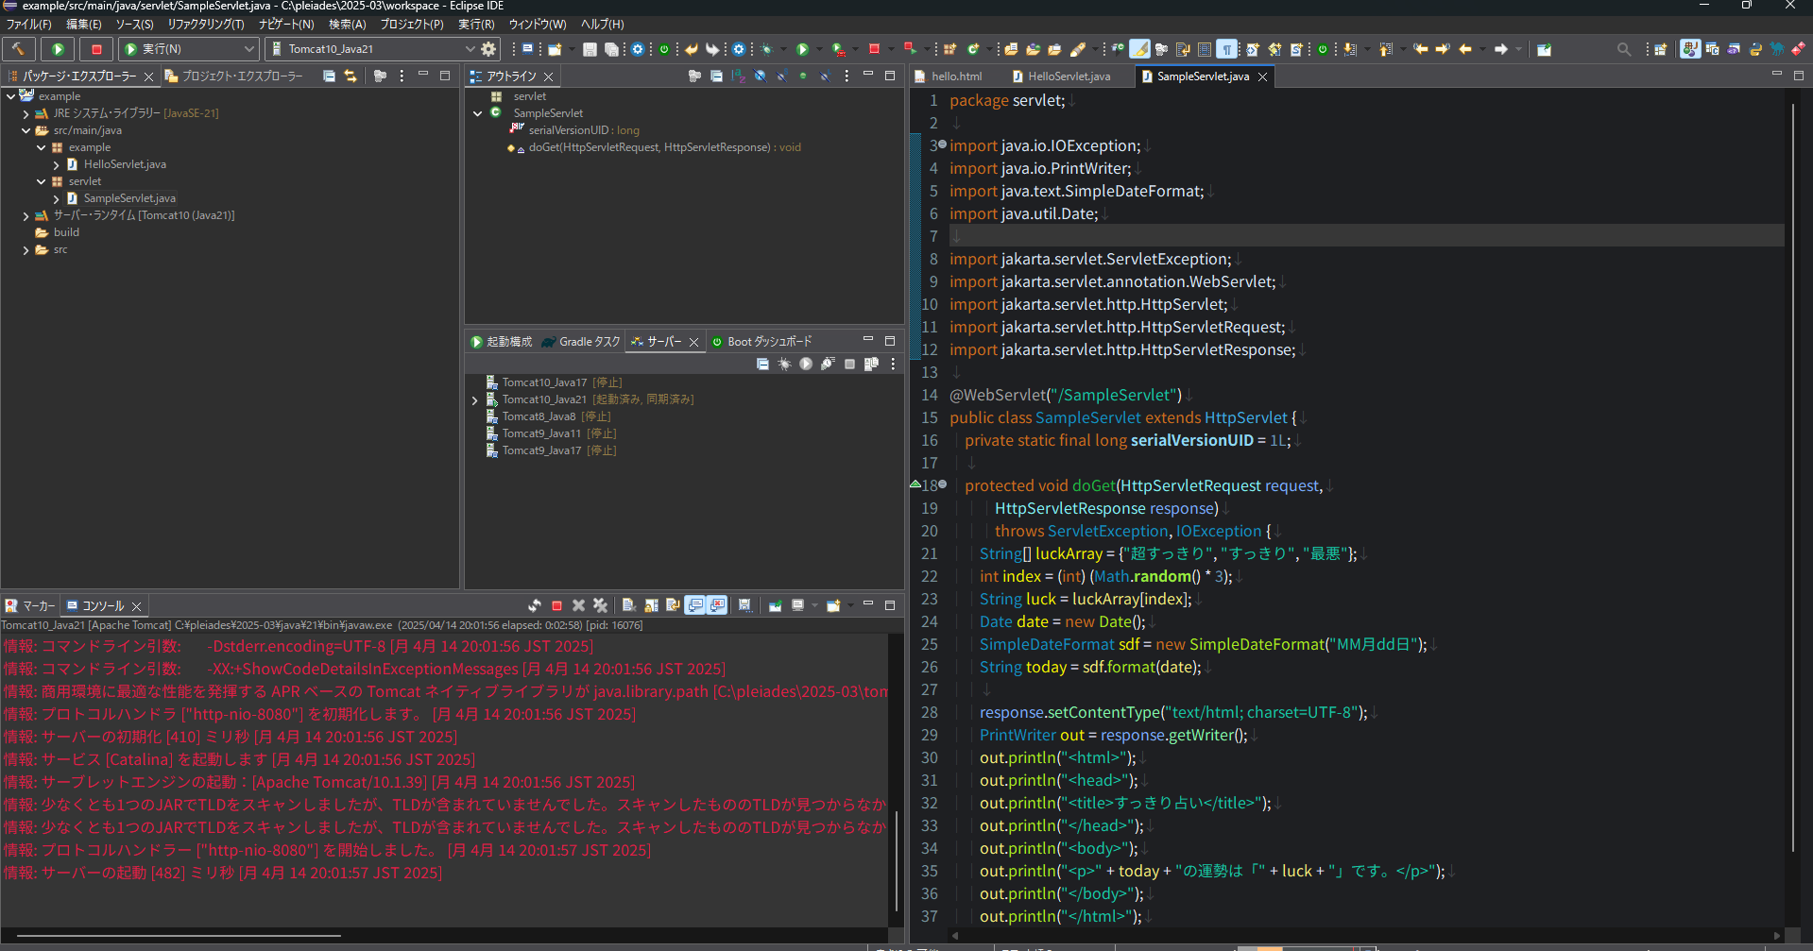Click collapse all icon in Package Explorer
Viewport: 1813px width, 951px height.
click(329, 76)
